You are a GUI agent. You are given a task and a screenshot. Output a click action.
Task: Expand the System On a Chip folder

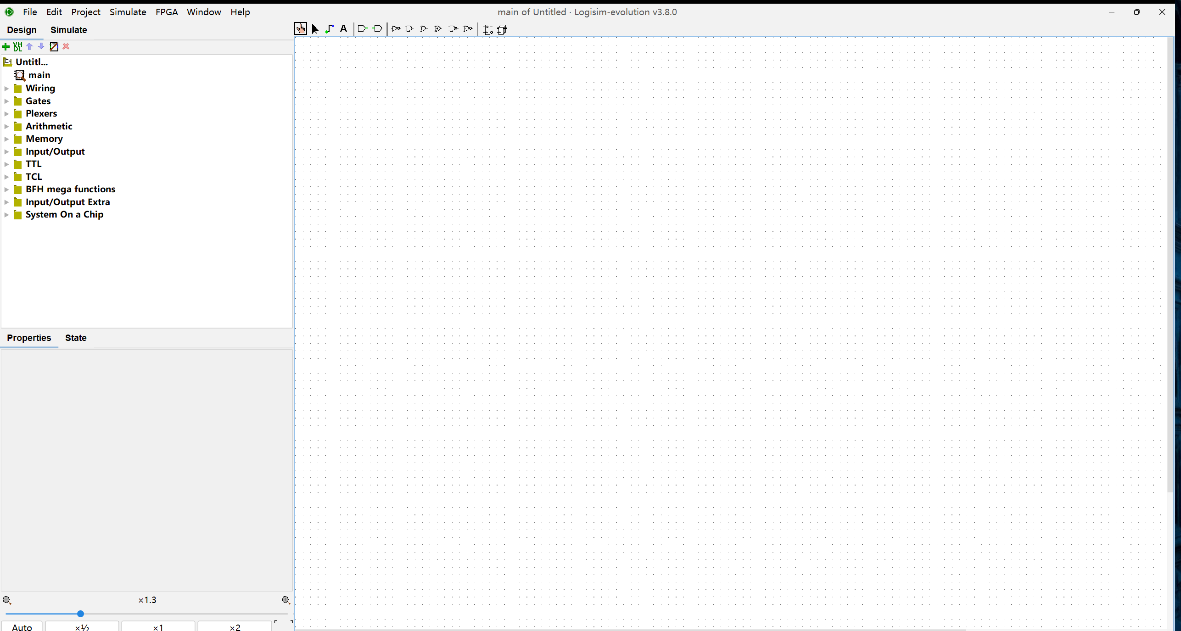(x=6, y=214)
